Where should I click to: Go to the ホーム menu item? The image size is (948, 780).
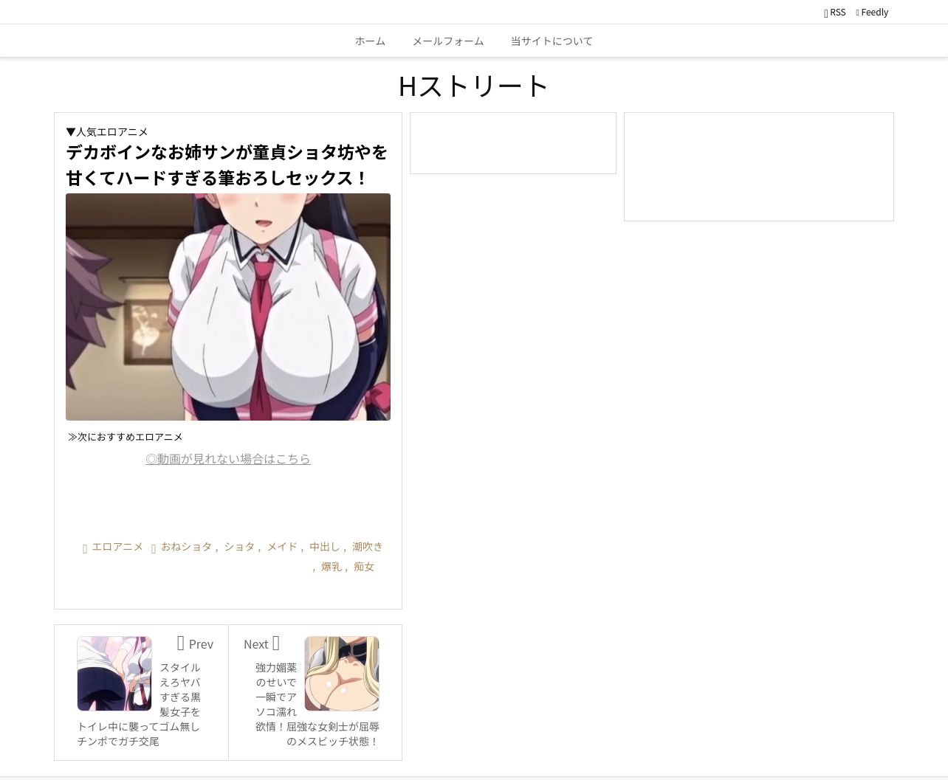click(370, 41)
